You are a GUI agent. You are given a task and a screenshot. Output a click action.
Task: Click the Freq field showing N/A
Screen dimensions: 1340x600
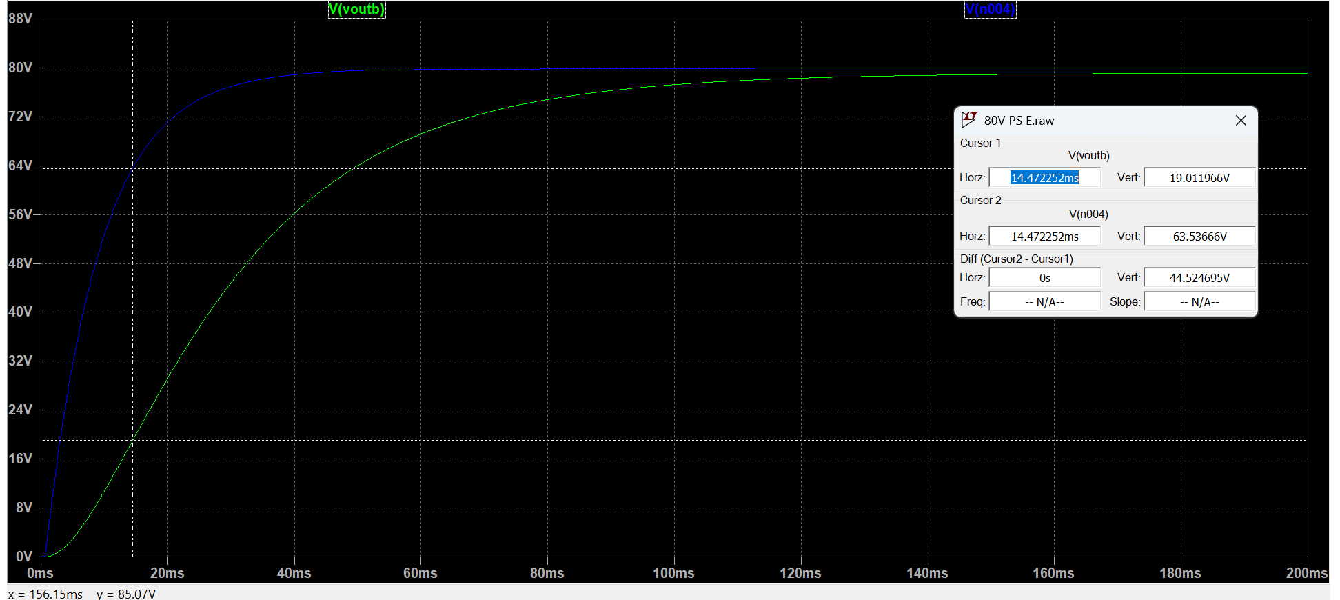tap(1044, 302)
